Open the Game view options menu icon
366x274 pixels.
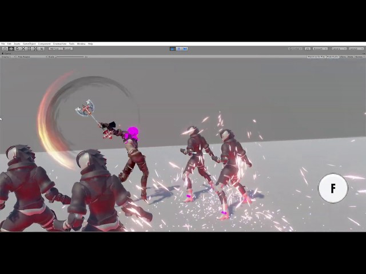(364, 53)
